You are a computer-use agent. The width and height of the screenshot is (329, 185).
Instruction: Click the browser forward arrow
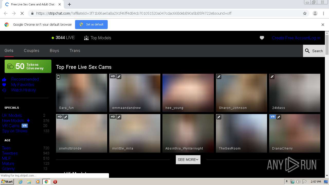(x=14, y=13)
